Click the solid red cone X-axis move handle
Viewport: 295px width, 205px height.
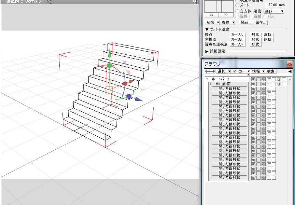(131, 82)
